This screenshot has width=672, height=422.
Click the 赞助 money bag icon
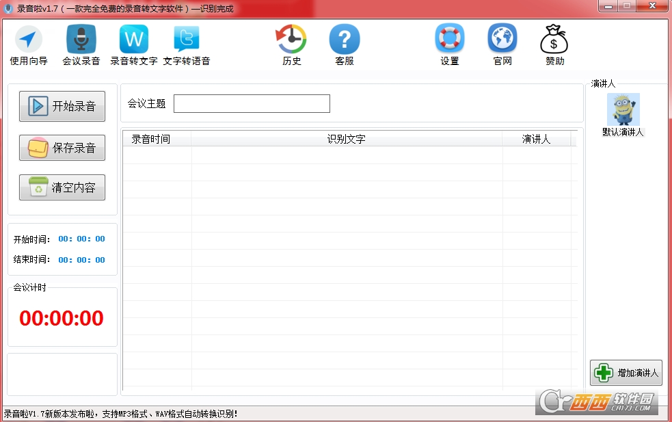coord(554,40)
